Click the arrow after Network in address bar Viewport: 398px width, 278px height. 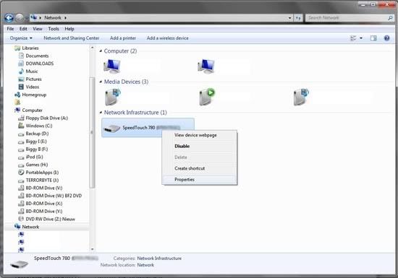click(65, 18)
